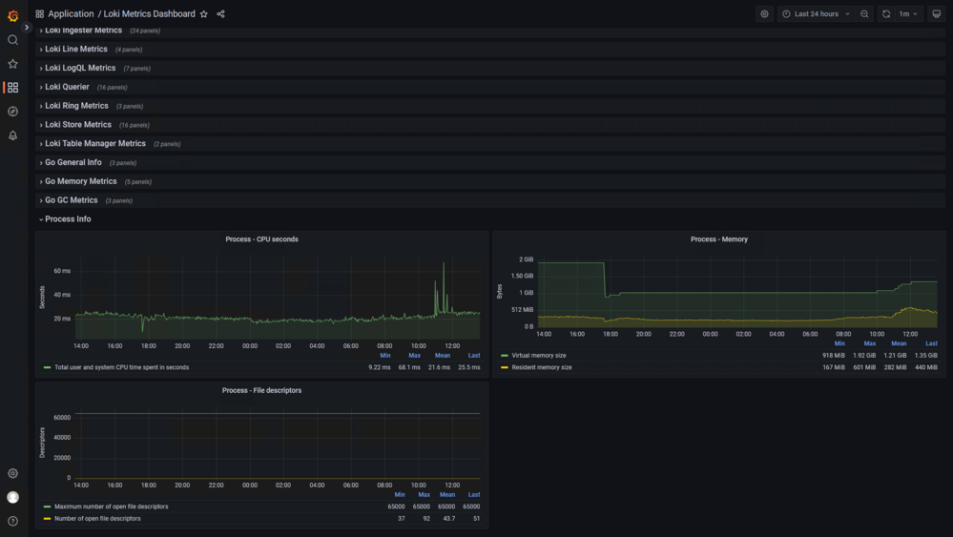Viewport: 953px width, 537px height.
Task: Open the Dashboards grid icon in sidebar
Action: tap(12, 88)
